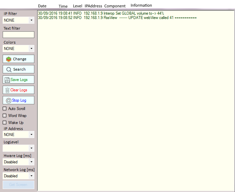235x192 pixels.
Task: Click the Level column header
Action: pos(77,6)
